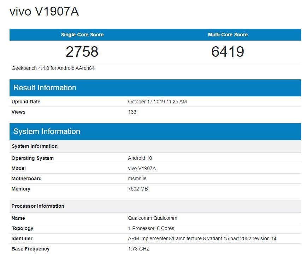
Task: Click the topology value 1 Processor, 8 Cores
Action: coord(151,228)
